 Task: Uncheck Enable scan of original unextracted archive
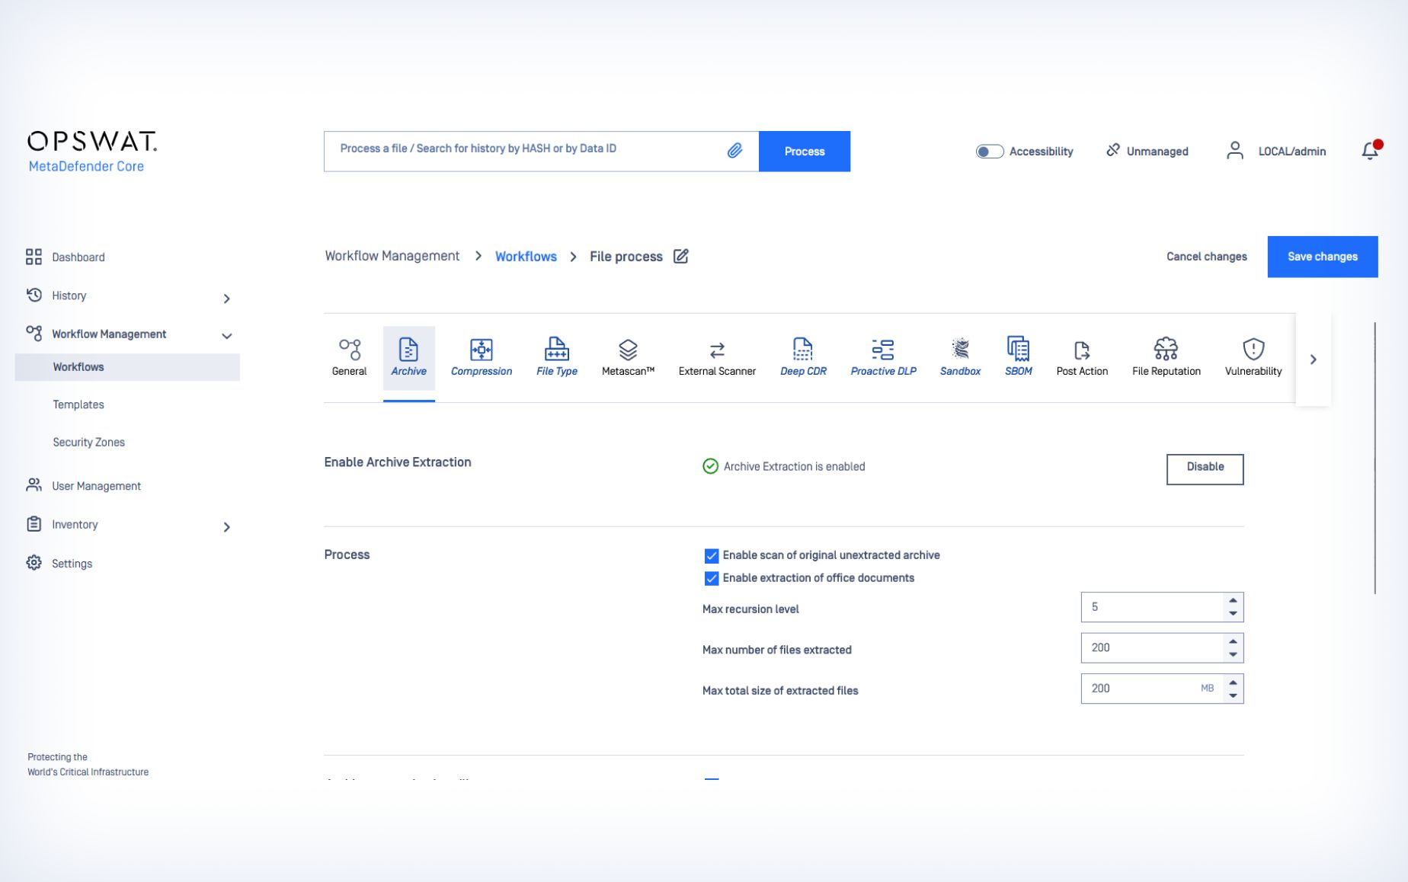tap(712, 556)
